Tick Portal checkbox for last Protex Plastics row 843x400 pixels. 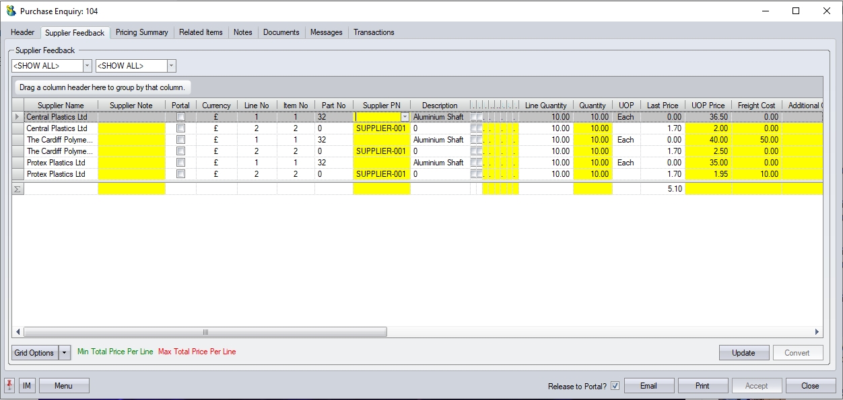click(x=180, y=174)
